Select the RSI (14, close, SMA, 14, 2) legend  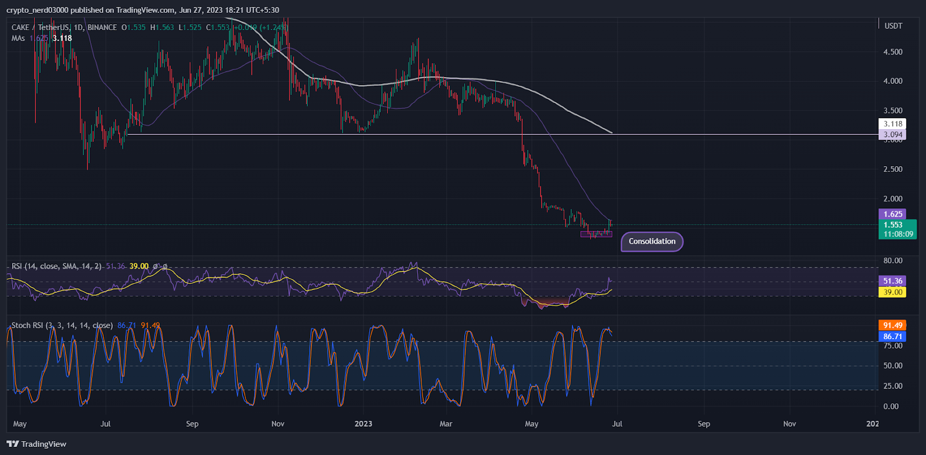tap(56, 266)
